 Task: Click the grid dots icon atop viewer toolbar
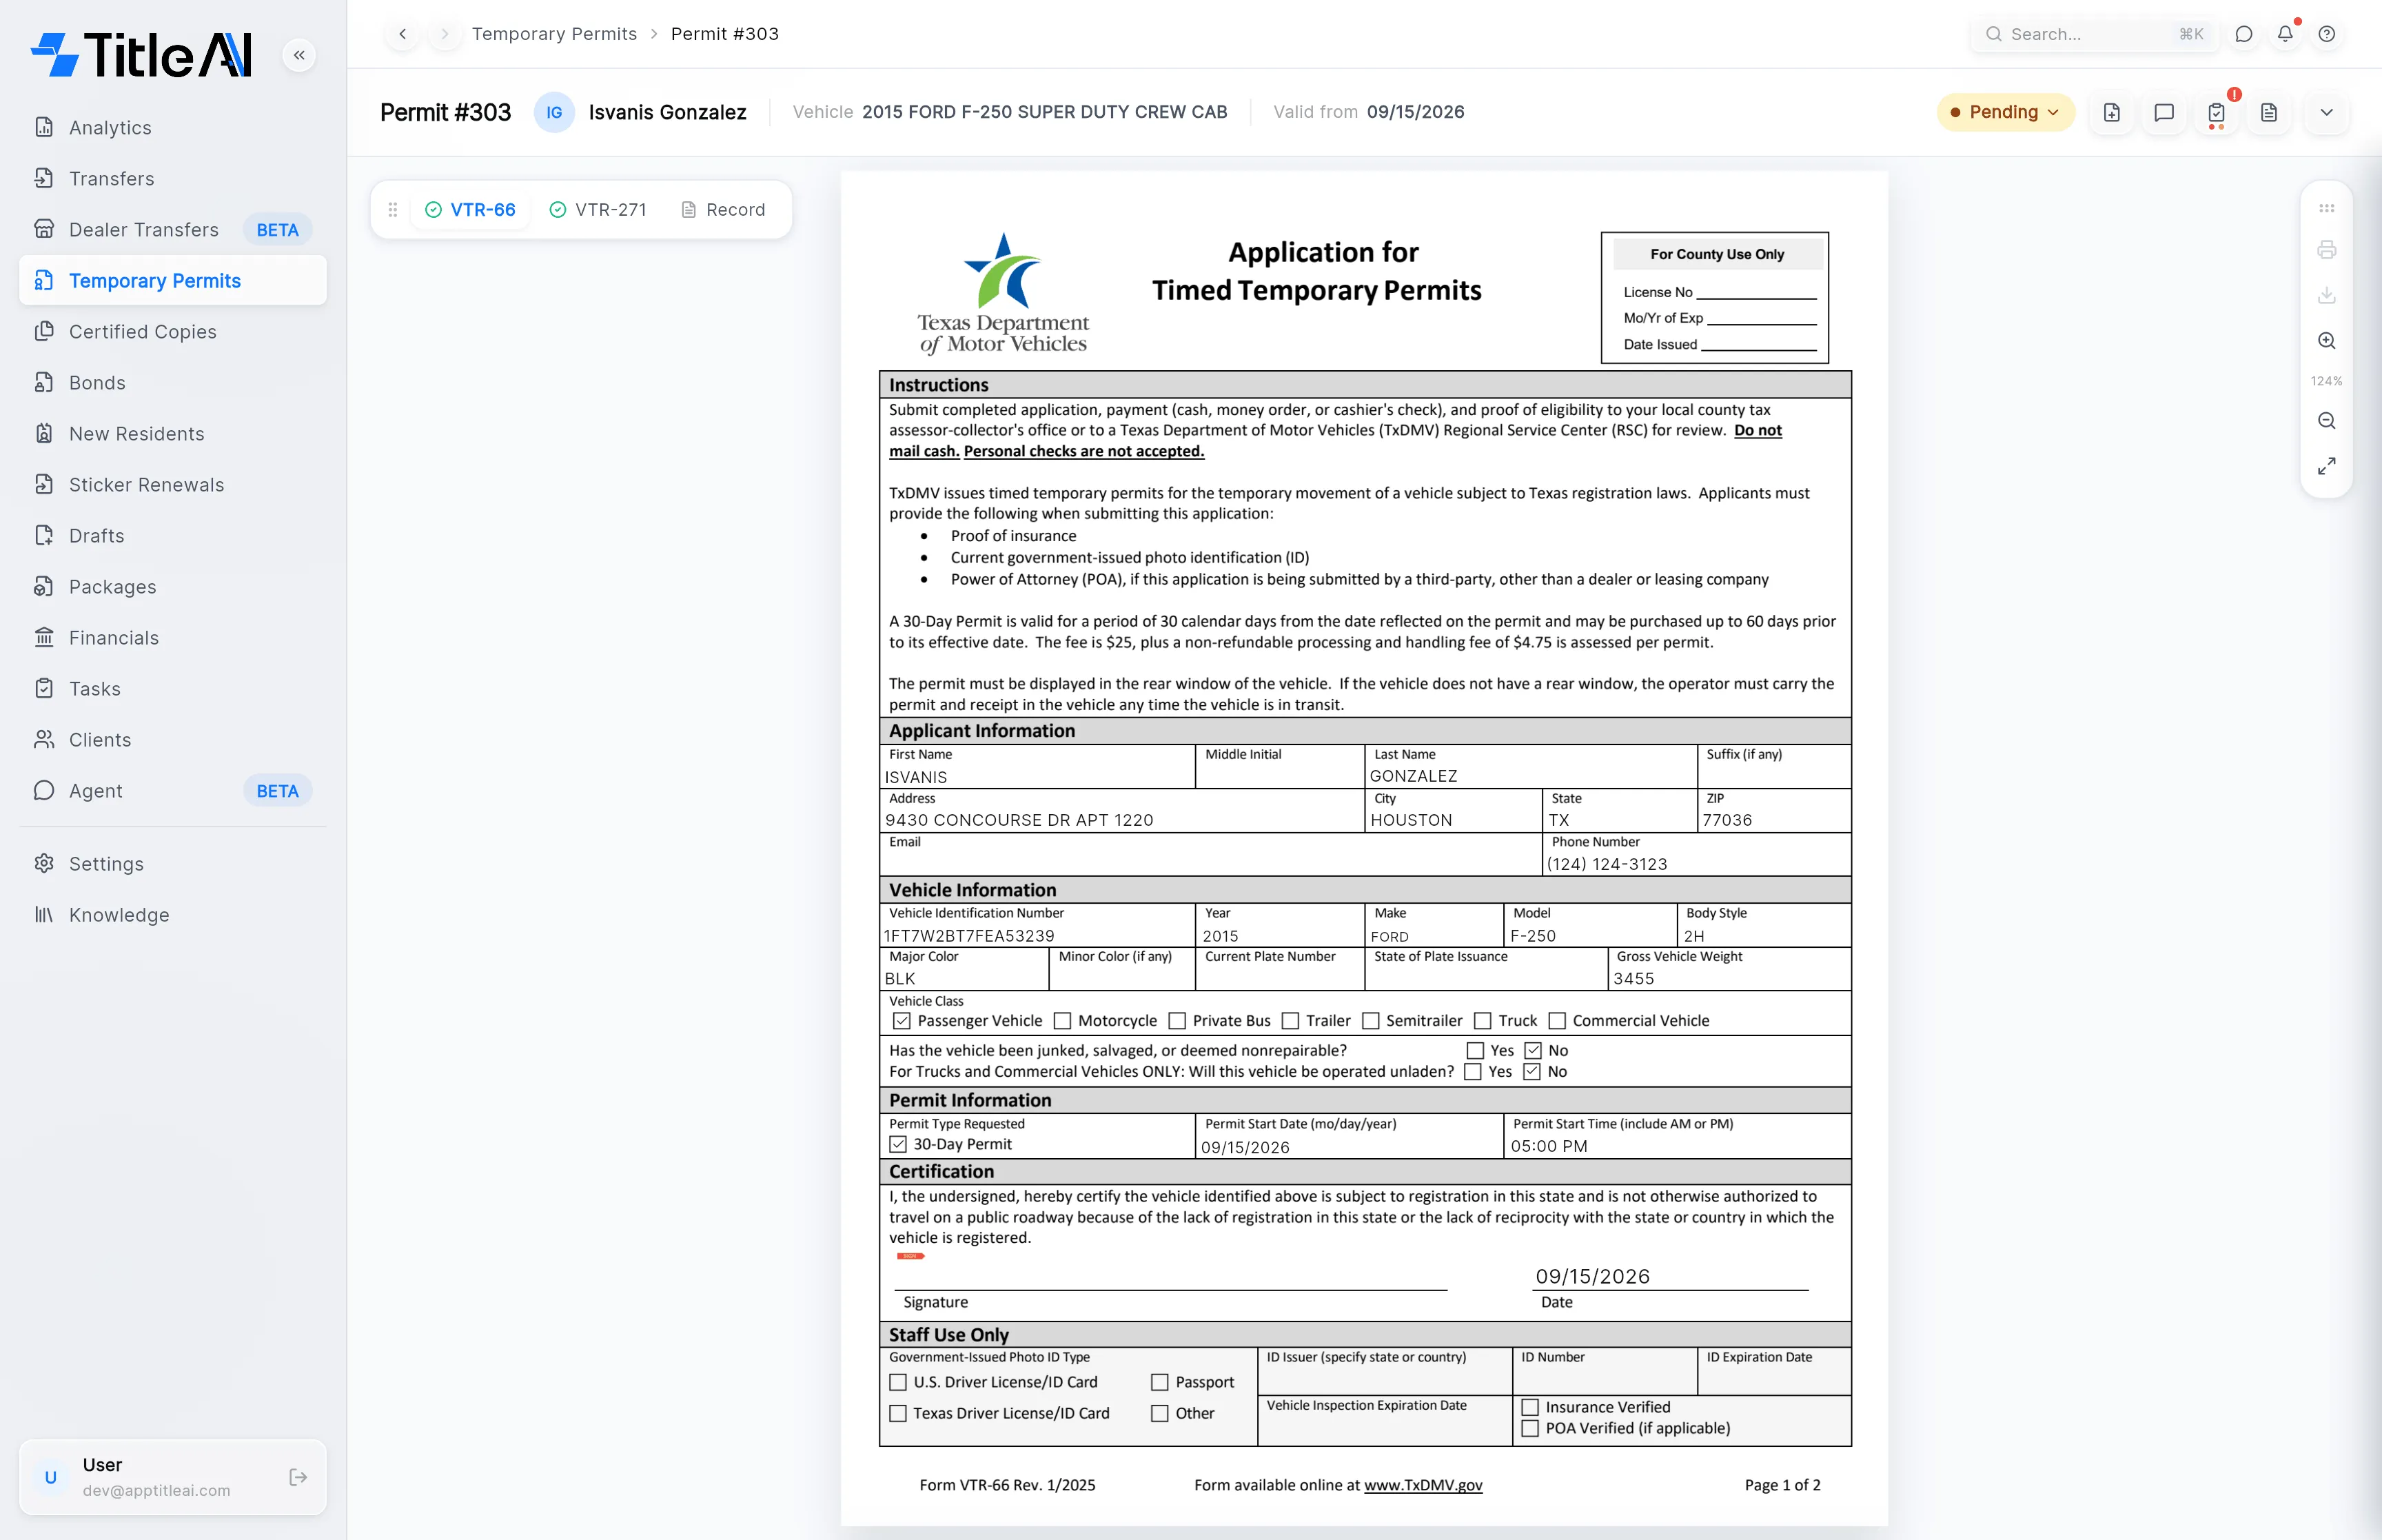(x=2327, y=209)
